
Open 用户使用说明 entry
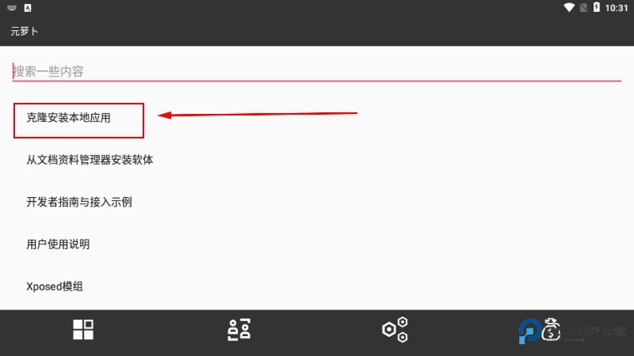pyautogui.click(x=58, y=244)
